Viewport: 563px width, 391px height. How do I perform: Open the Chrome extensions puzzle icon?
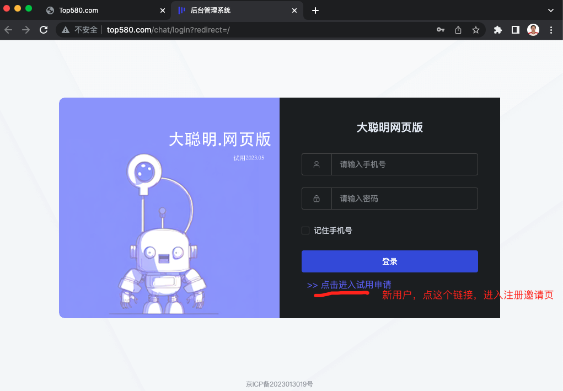click(x=497, y=30)
